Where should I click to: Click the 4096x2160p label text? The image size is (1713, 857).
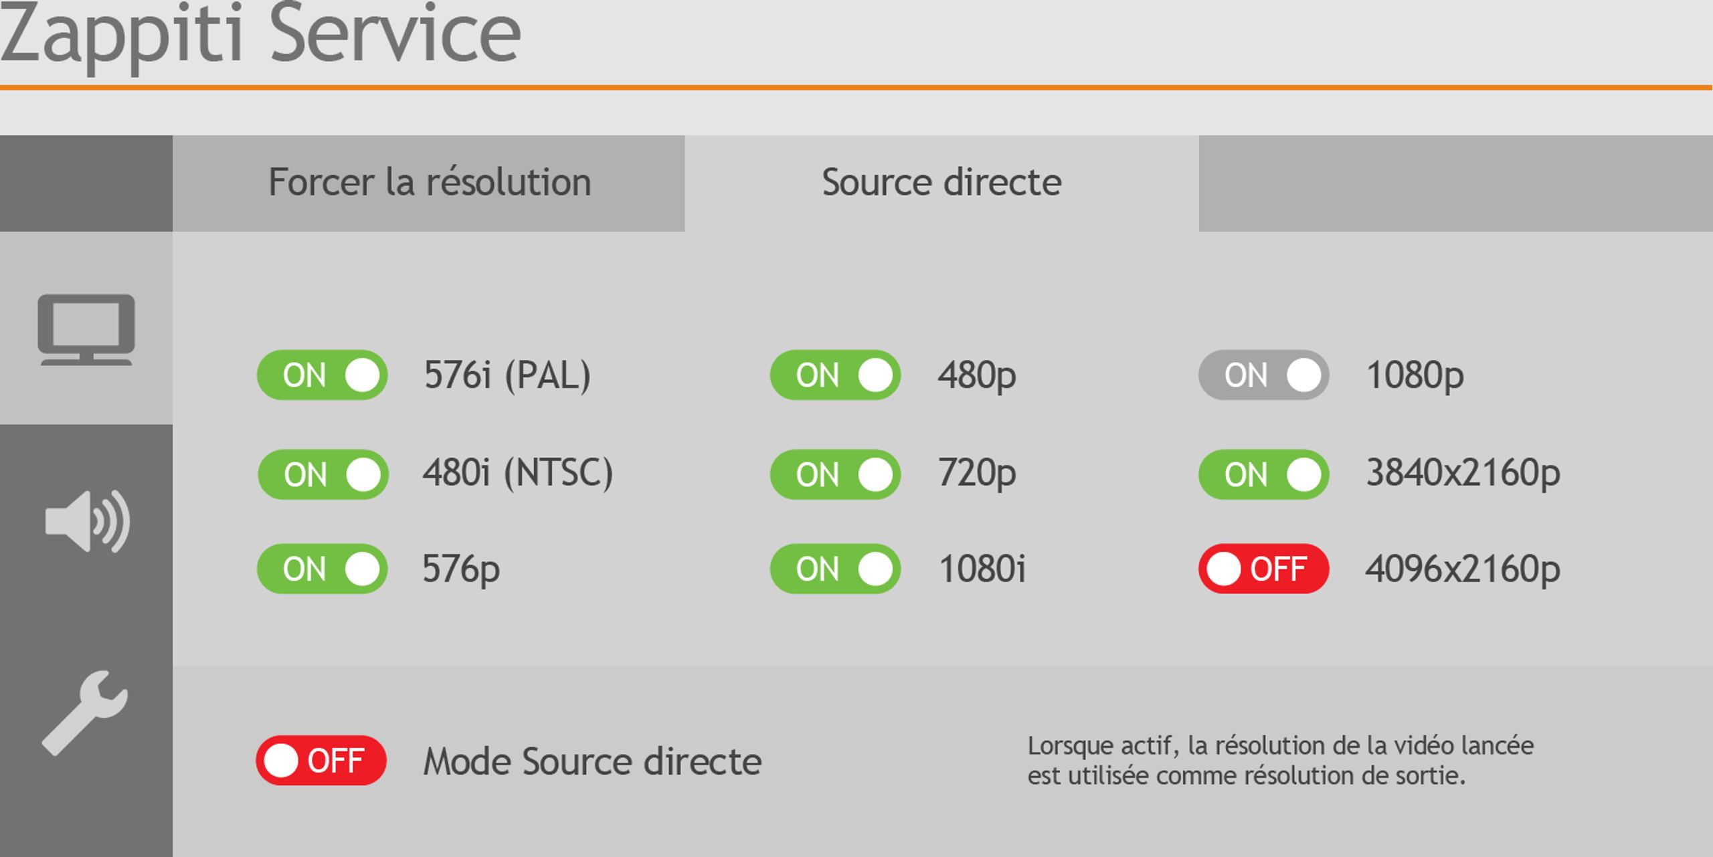1463,570
